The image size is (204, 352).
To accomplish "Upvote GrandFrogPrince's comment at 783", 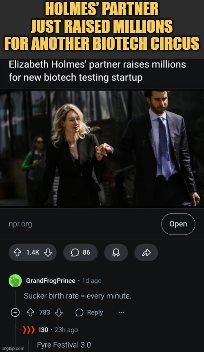I will click(x=31, y=312).
